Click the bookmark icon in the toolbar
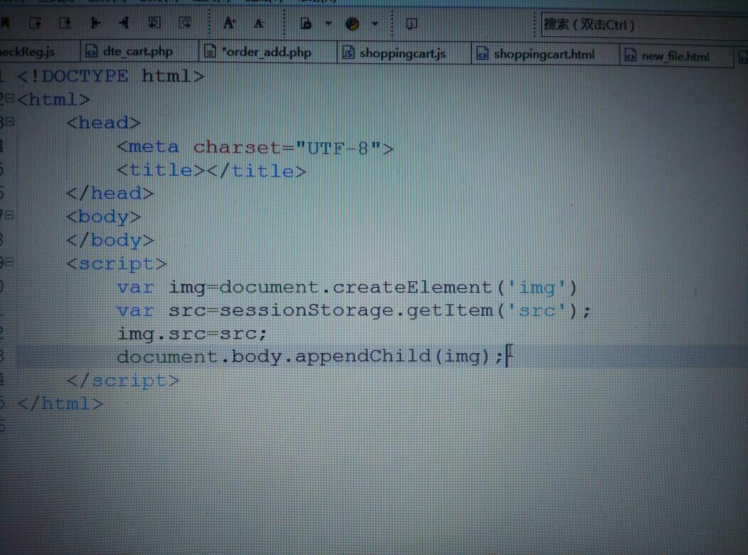The image size is (748, 555). [5, 22]
